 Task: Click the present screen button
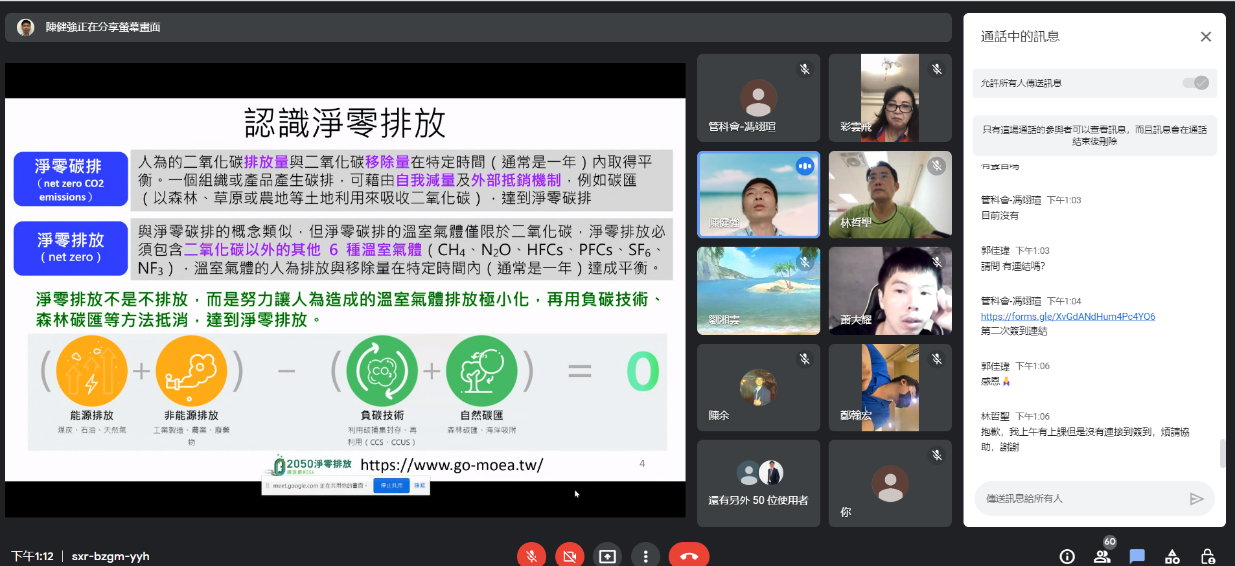tap(607, 556)
